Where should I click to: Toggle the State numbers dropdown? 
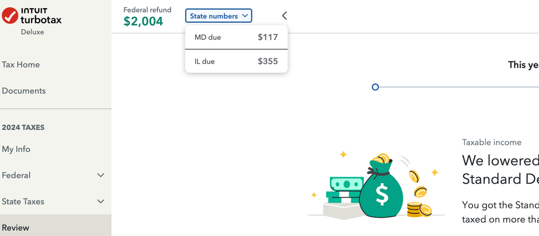219,16
